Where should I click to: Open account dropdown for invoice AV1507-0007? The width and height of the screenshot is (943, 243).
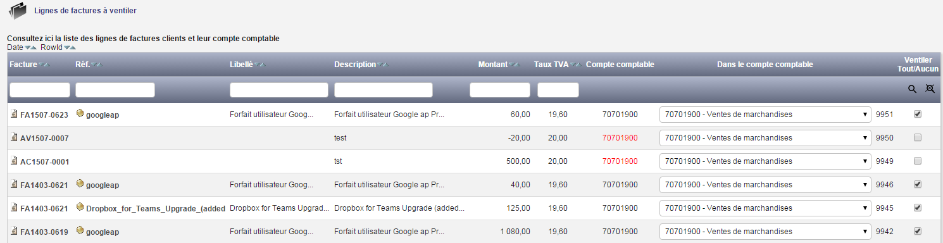(765, 138)
